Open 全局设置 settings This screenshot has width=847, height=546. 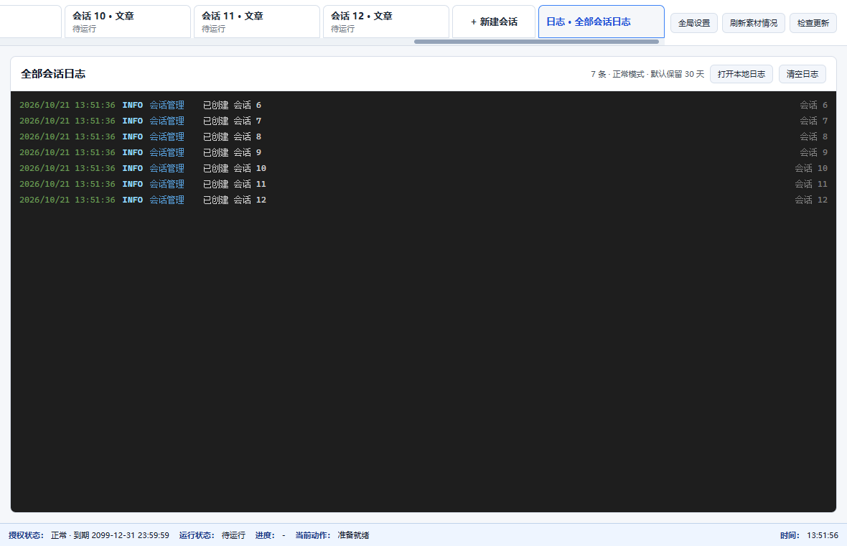pos(694,23)
